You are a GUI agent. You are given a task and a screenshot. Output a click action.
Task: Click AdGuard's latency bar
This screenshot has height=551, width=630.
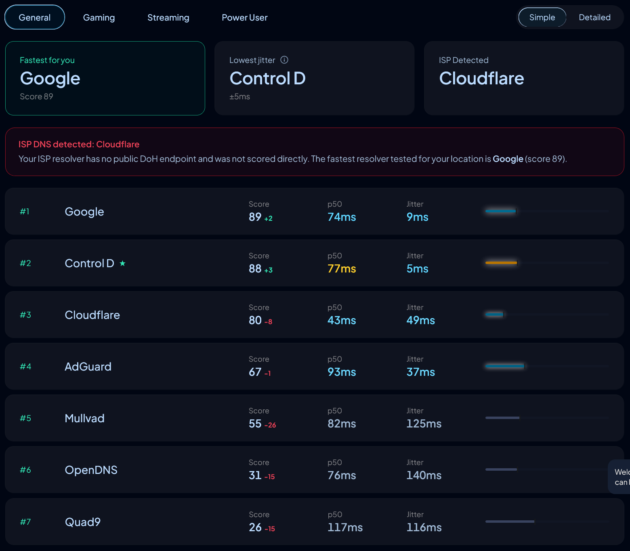point(505,366)
